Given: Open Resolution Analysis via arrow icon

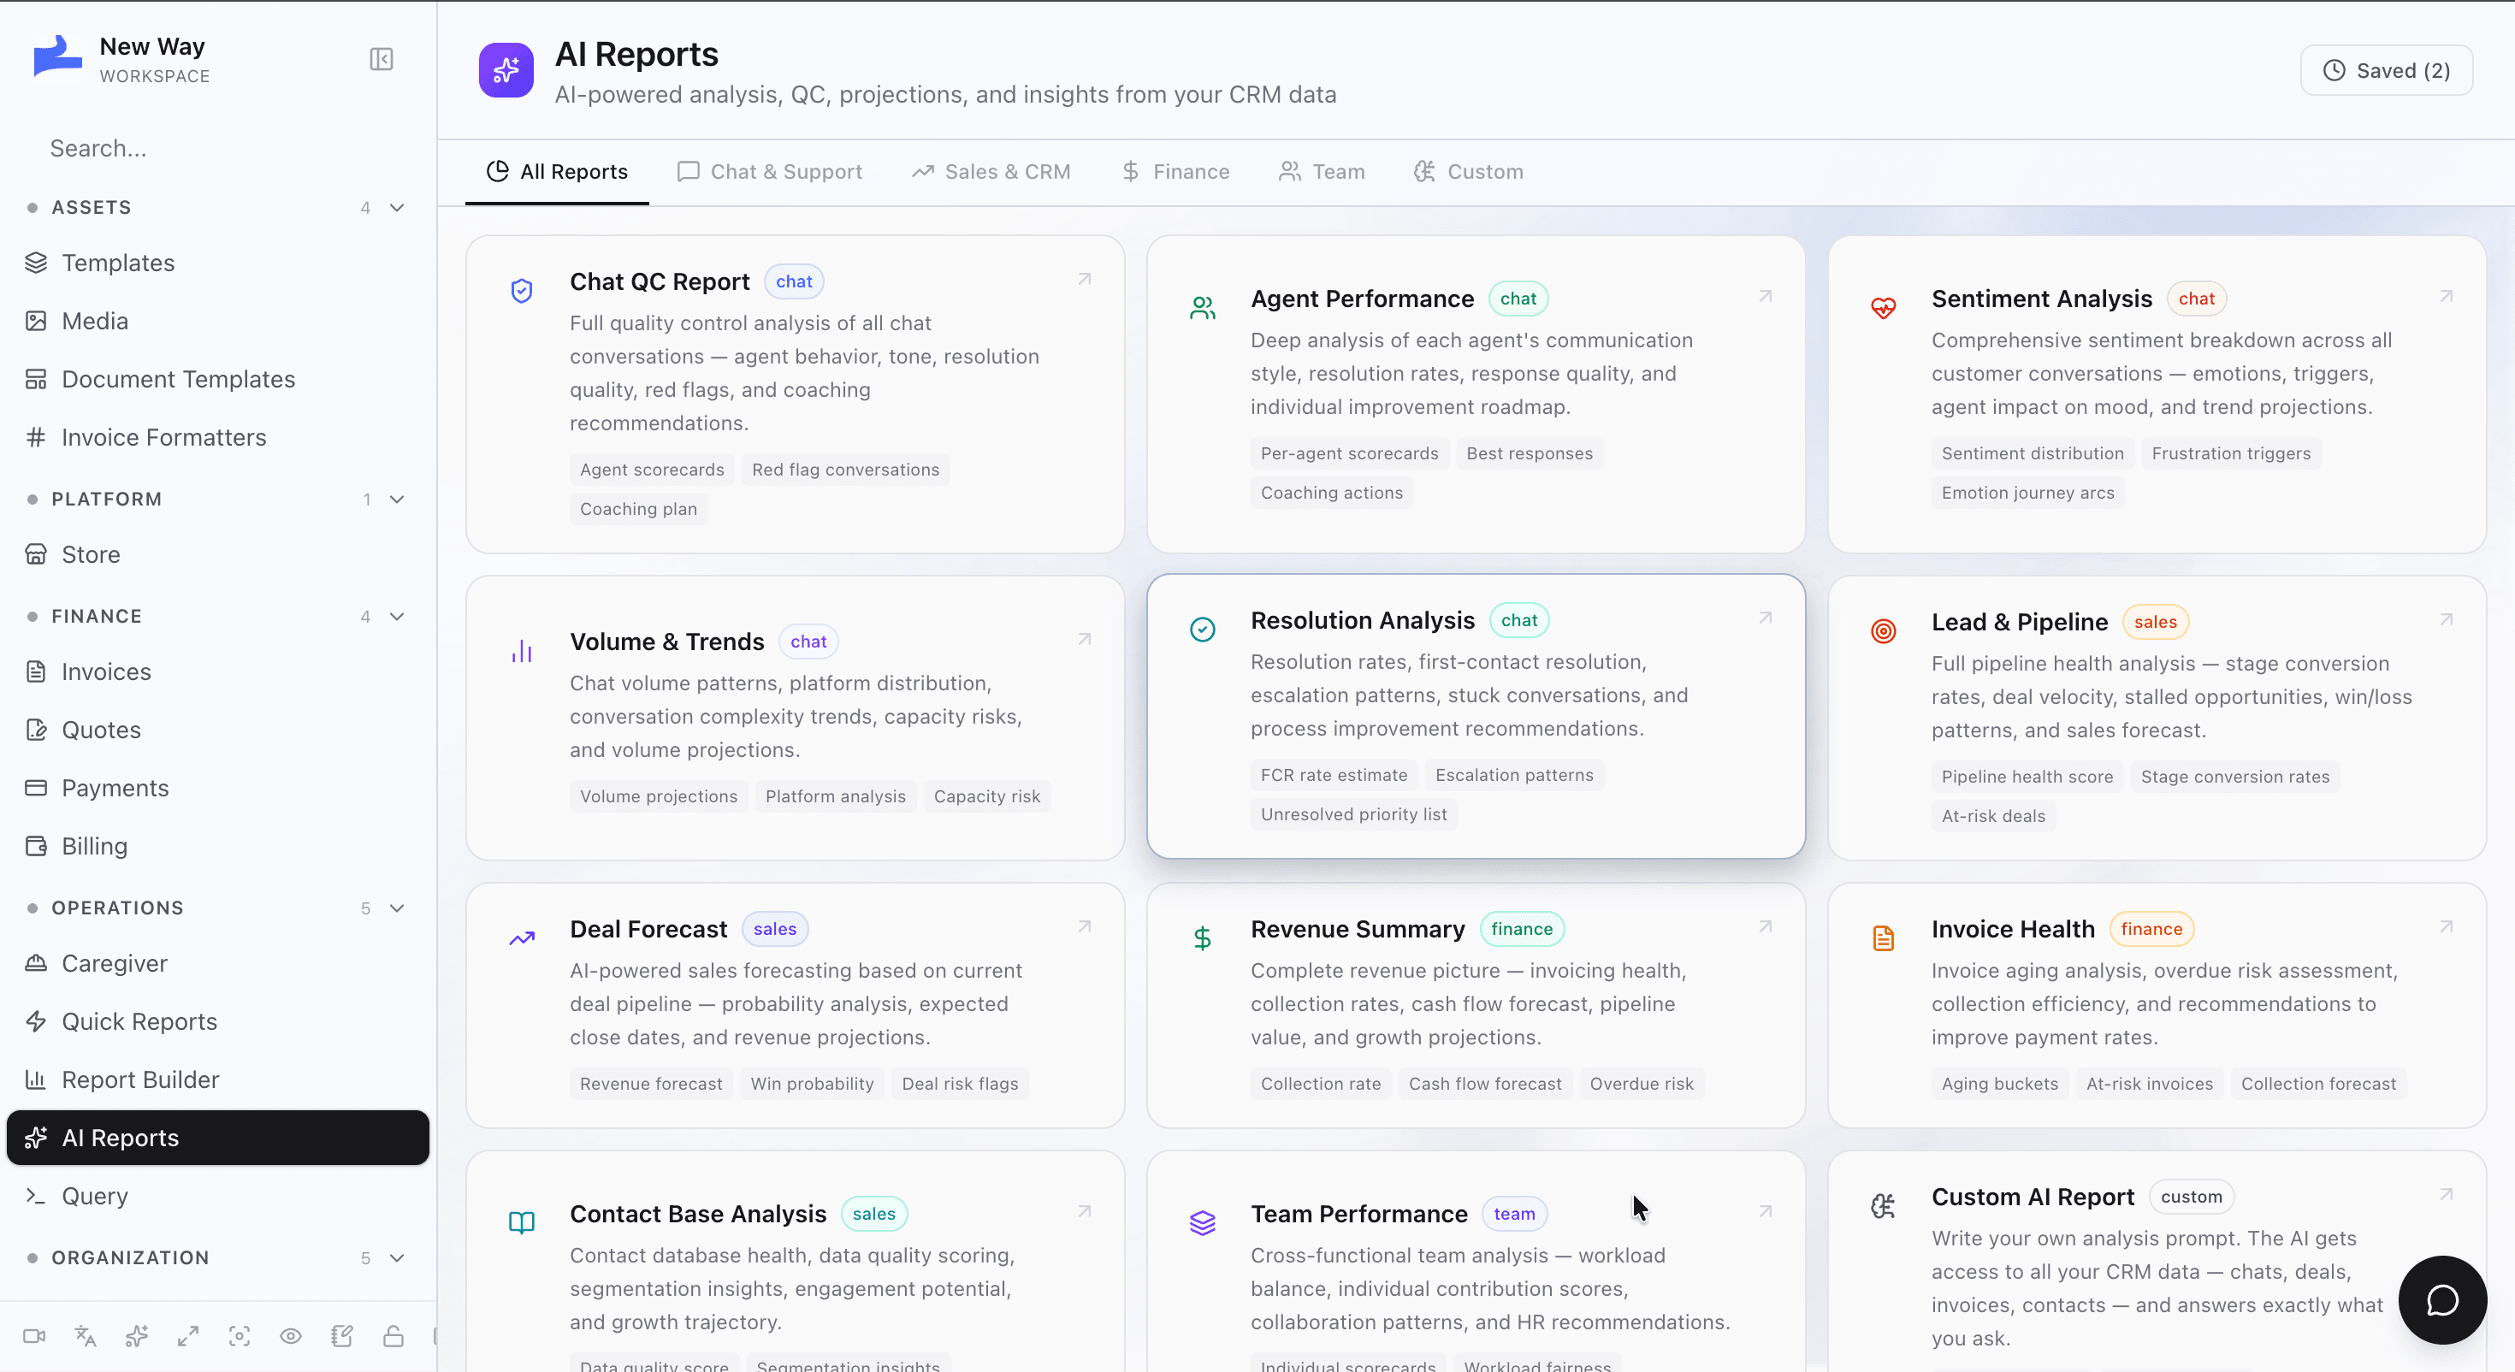Looking at the screenshot, I should click(1765, 618).
